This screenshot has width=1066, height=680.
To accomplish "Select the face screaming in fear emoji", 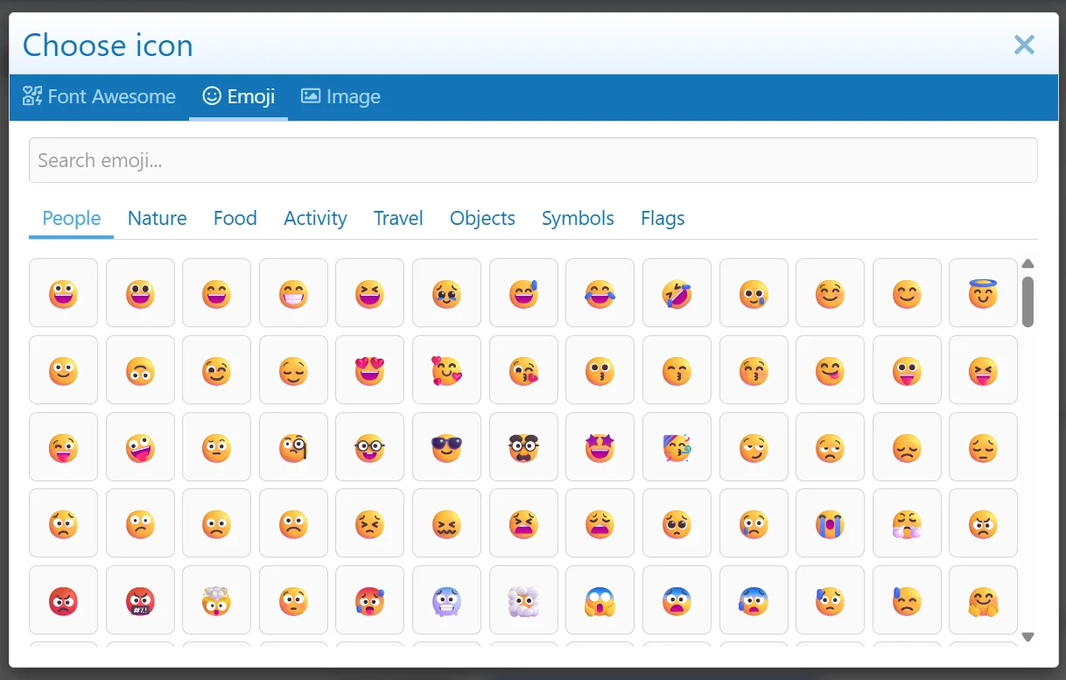I will coord(600,600).
